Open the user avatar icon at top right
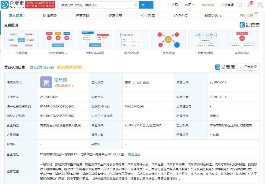This screenshot has height=184, width=265. point(259,5)
